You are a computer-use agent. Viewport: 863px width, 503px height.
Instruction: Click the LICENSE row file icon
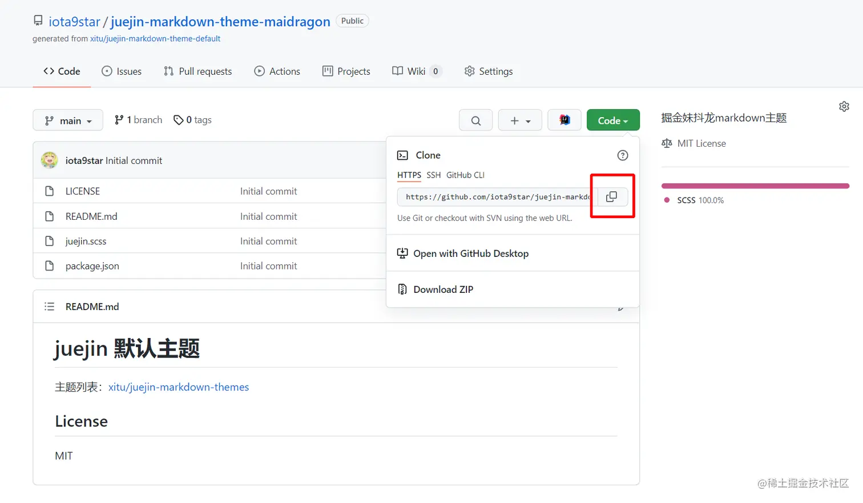coord(50,191)
